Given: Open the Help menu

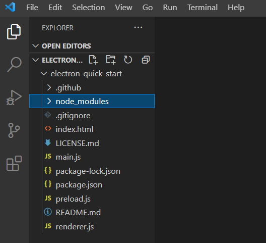Looking at the screenshot, I should [x=236, y=8].
